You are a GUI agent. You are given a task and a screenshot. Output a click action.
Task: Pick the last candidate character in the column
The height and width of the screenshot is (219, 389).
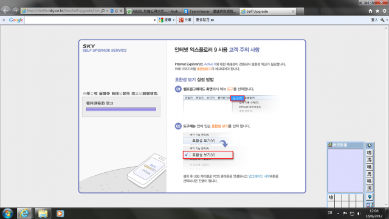pyautogui.click(x=370, y=189)
